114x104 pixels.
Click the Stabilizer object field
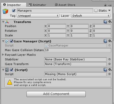(75, 59)
